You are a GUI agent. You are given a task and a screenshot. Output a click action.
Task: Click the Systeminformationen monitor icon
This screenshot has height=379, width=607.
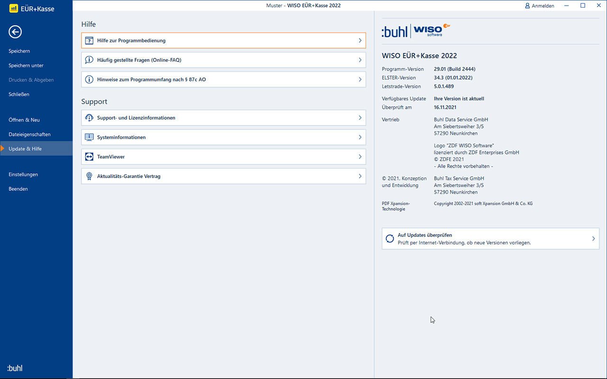(x=89, y=137)
